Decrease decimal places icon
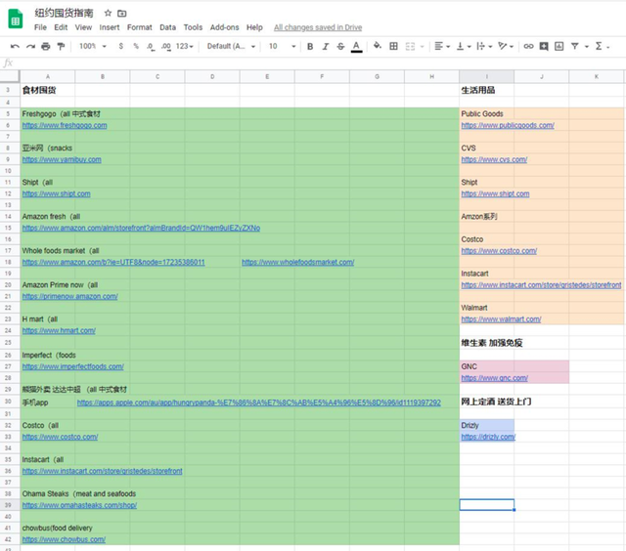626x551 pixels. pos(151,47)
